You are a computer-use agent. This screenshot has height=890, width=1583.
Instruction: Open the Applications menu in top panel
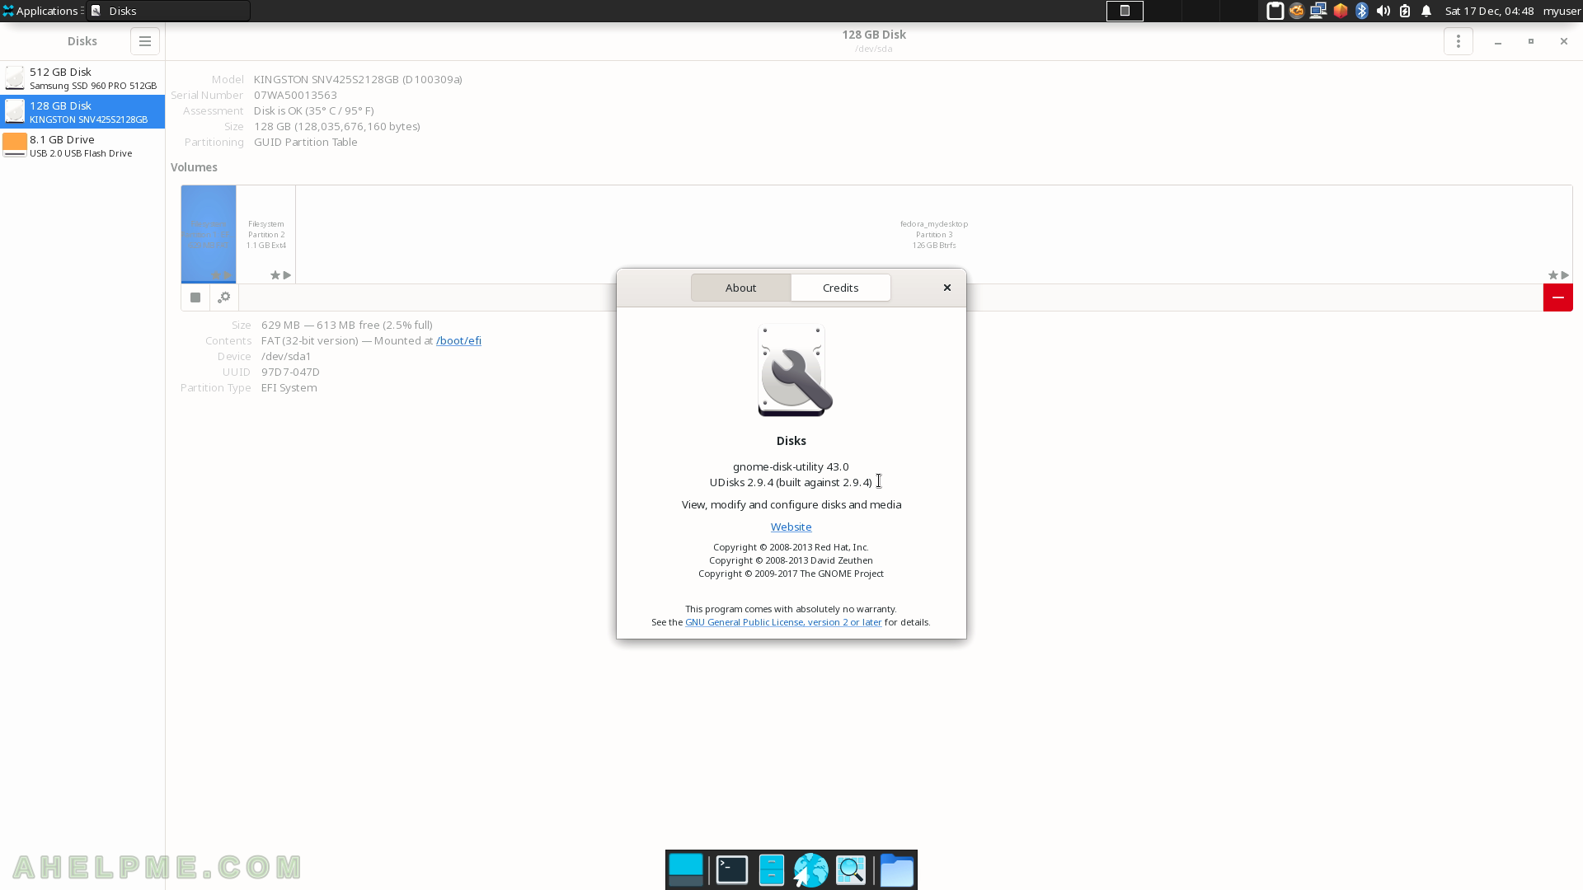click(x=40, y=11)
